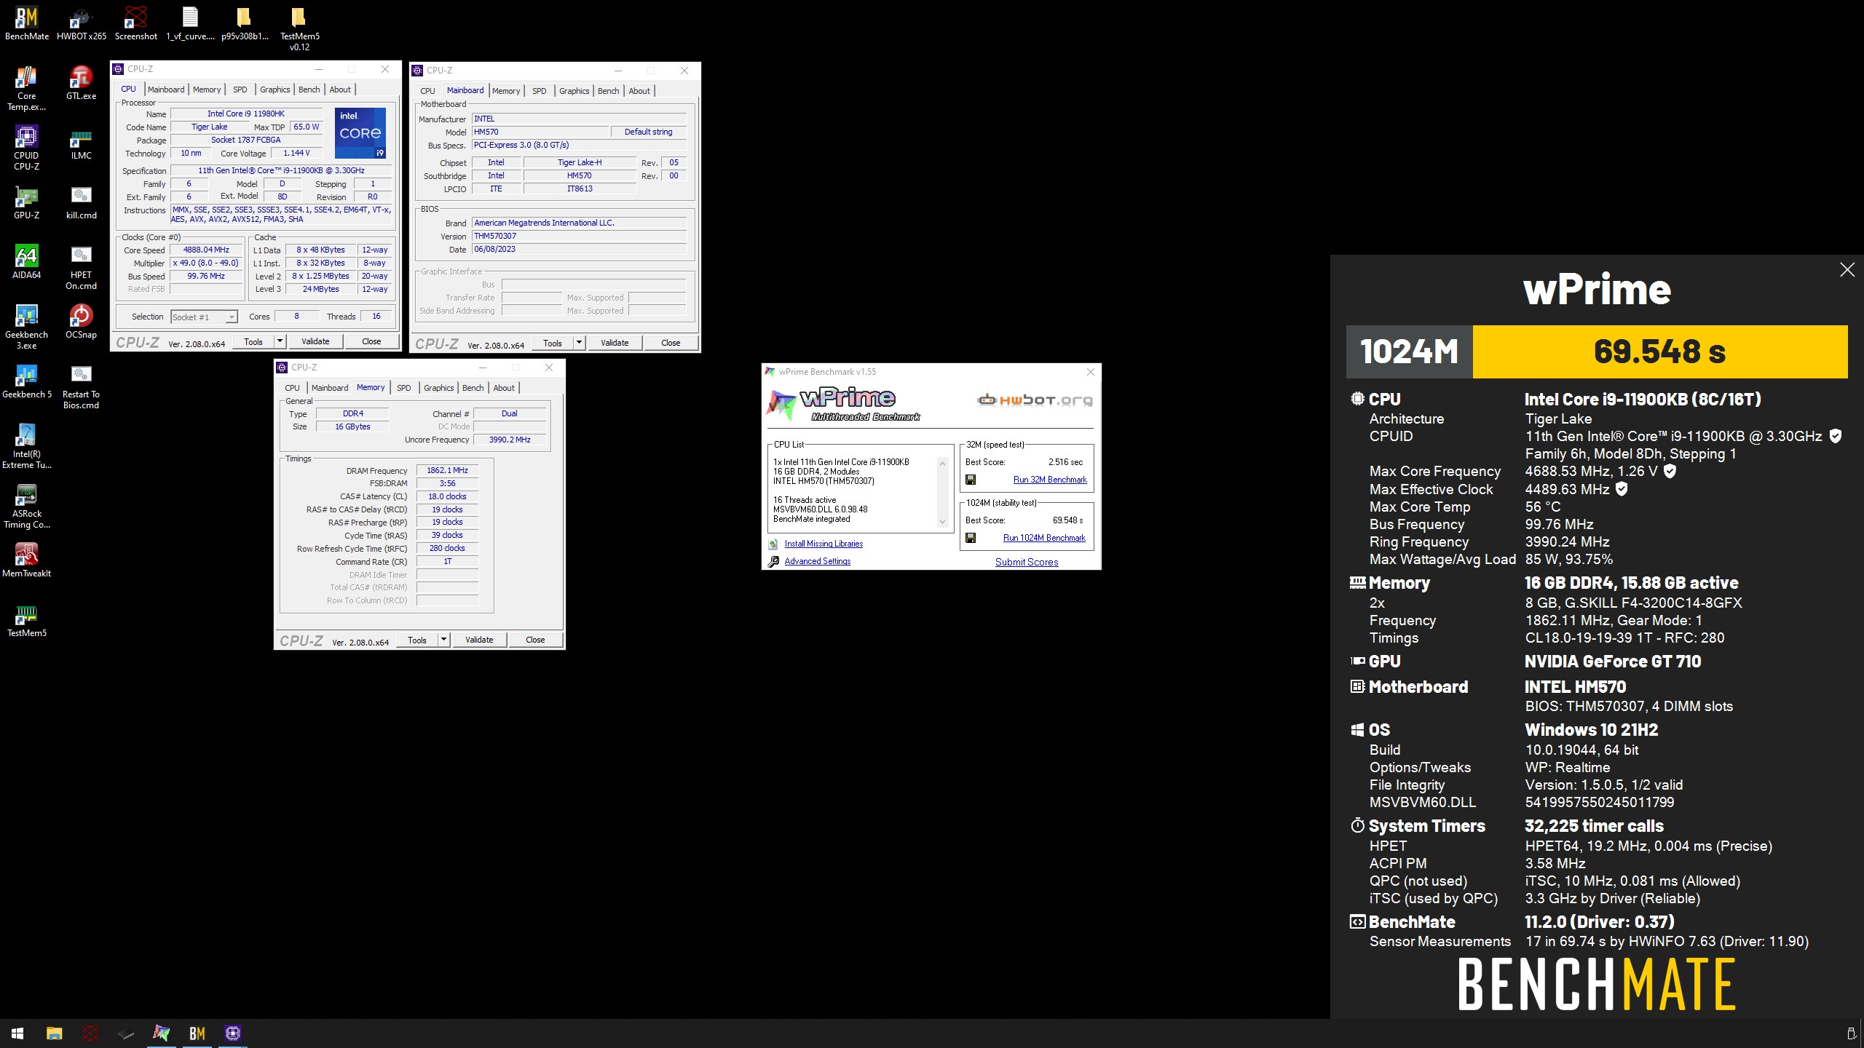
Task: Launch the Geekbench 3.exe shortcut
Action: tap(27, 327)
